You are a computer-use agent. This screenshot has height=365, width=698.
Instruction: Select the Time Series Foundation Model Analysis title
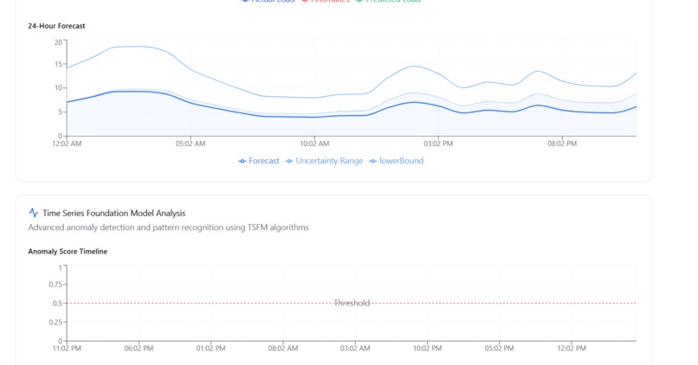pyautogui.click(x=114, y=213)
